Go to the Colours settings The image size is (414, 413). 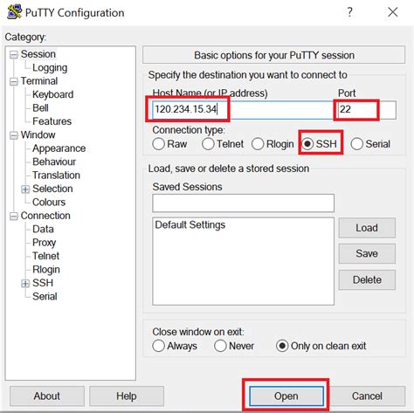click(x=49, y=202)
